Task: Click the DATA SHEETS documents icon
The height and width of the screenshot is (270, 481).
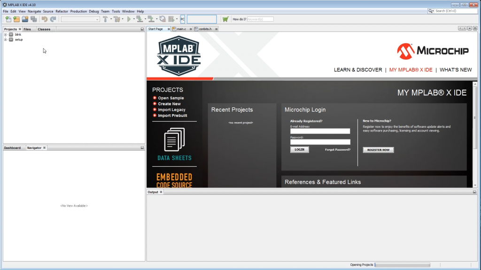Action: pyautogui.click(x=175, y=139)
